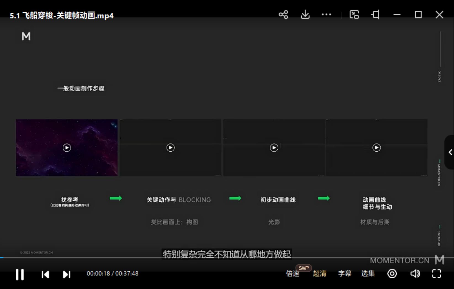Click the 初步动画曲线 label
This screenshot has height=289, width=454.
click(278, 200)
